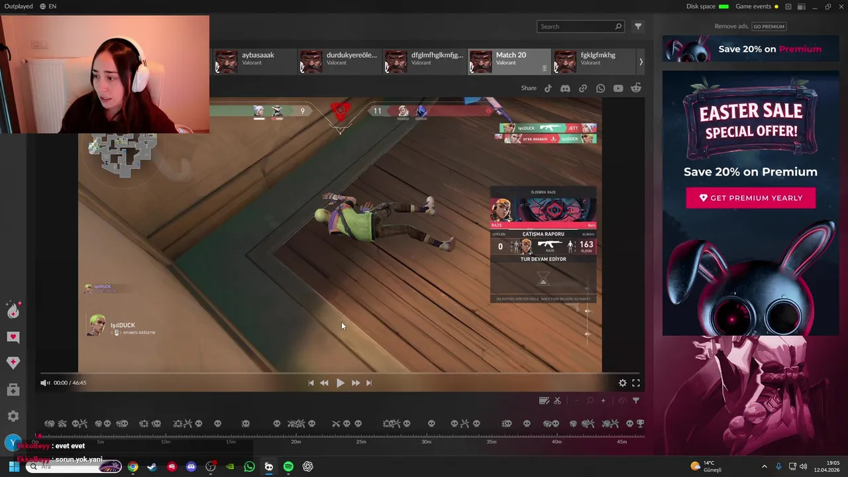
Task: Fast-forward the video playback
Action: 356,383
